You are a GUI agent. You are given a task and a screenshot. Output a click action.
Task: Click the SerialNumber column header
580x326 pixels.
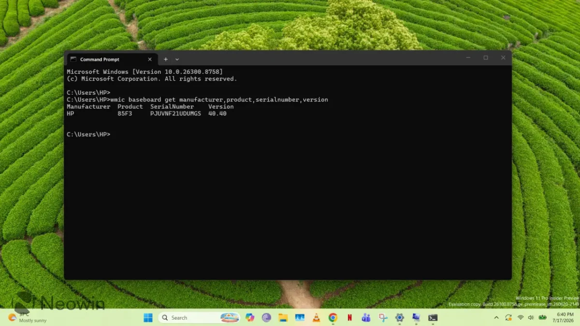(172, 107)
